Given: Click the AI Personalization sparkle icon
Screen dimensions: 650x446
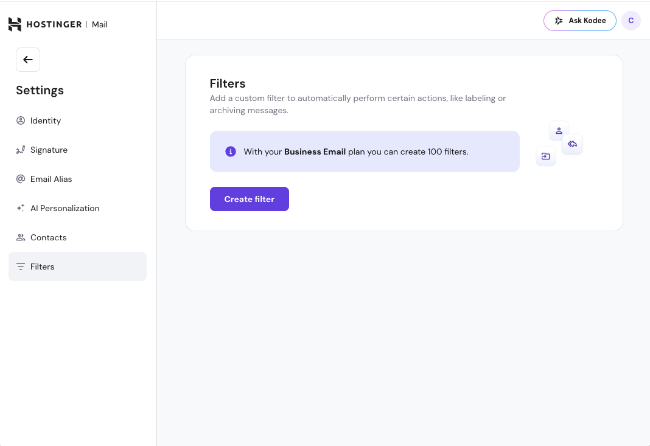Looking at the screenshot, I should 21,208.
